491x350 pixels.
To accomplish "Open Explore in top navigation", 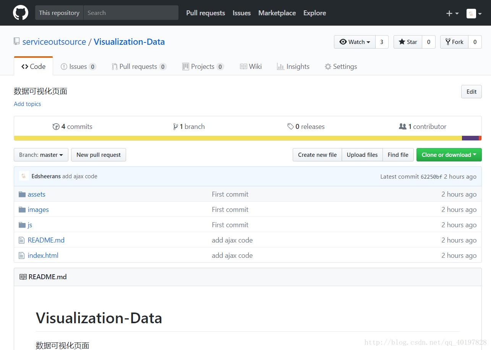I will pyautogui.click(x=314, y=13).
